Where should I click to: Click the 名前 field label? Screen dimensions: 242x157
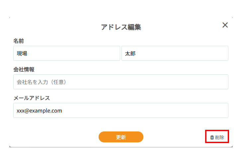click(19, 41)
